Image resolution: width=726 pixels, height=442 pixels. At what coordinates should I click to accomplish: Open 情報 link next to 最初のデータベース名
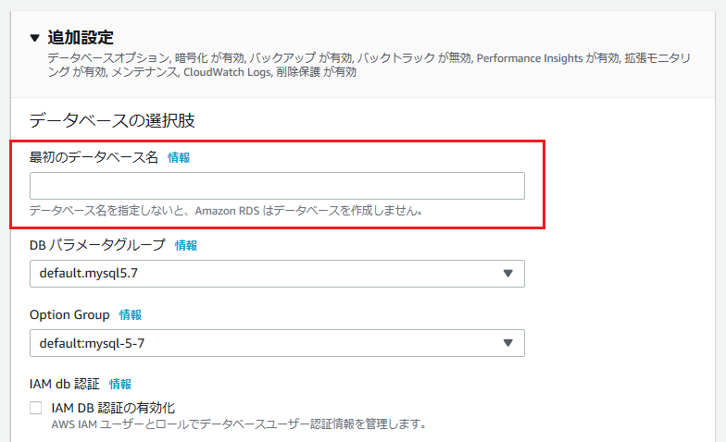[178, 157]
